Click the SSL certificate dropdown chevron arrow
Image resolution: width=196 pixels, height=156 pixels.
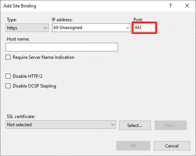[113, 125]
